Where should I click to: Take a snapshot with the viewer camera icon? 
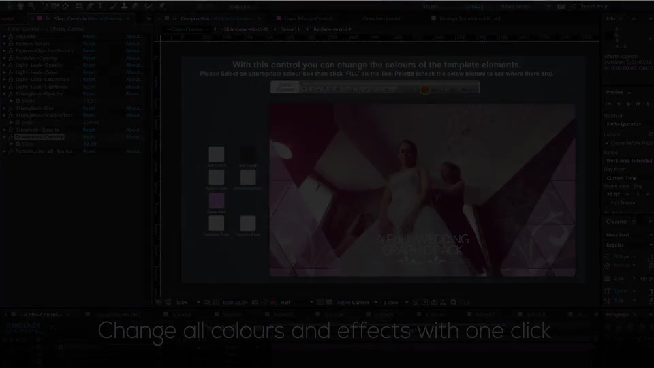tap(255, 302)
